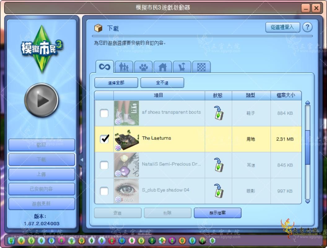Click the 從這裡登入 login button
Viewport: 327px width, 248px height.
click(283, 27)
